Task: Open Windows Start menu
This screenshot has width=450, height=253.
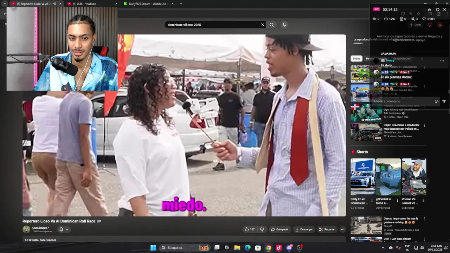Action: point(153,248)
